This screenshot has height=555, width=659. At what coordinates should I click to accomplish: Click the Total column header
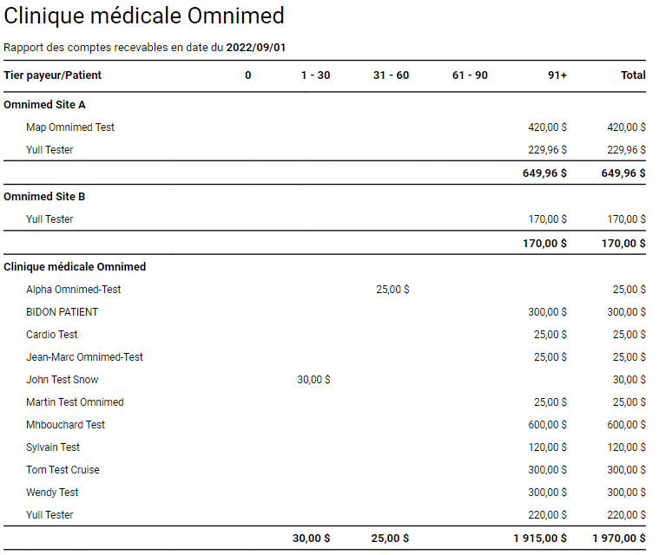(633, 75)
